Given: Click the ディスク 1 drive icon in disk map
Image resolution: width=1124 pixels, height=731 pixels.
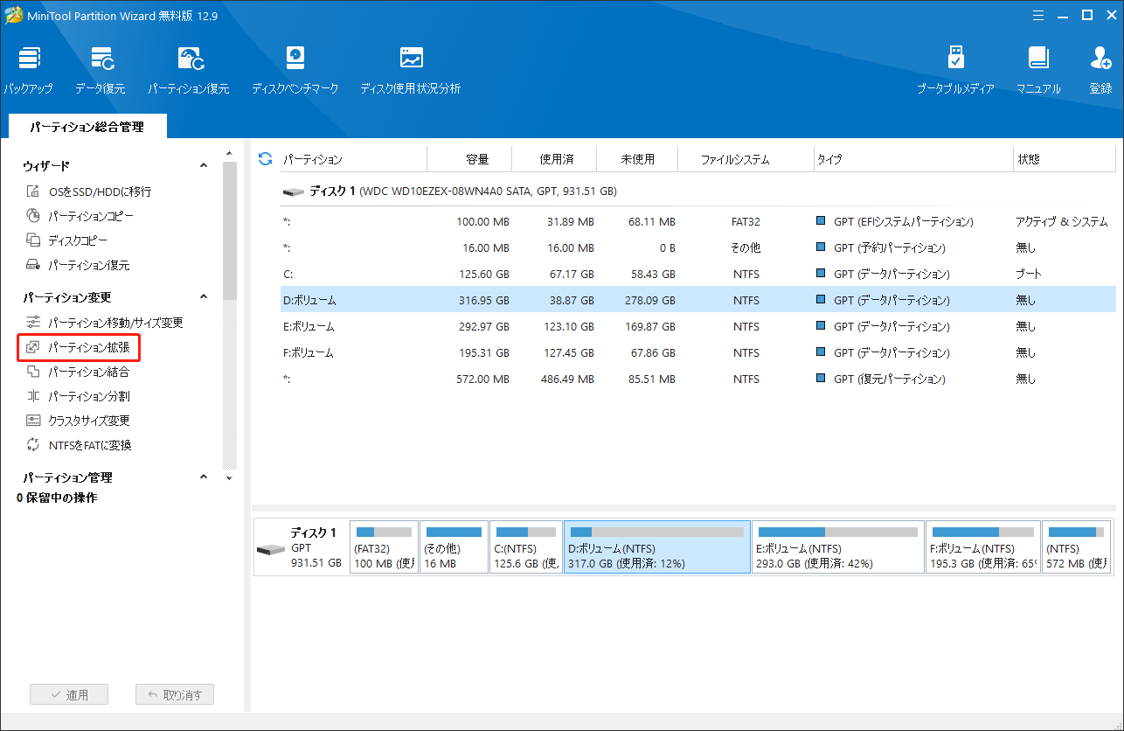Looking at the screenshot, I should pyautogui.click(x=271, y=549).
